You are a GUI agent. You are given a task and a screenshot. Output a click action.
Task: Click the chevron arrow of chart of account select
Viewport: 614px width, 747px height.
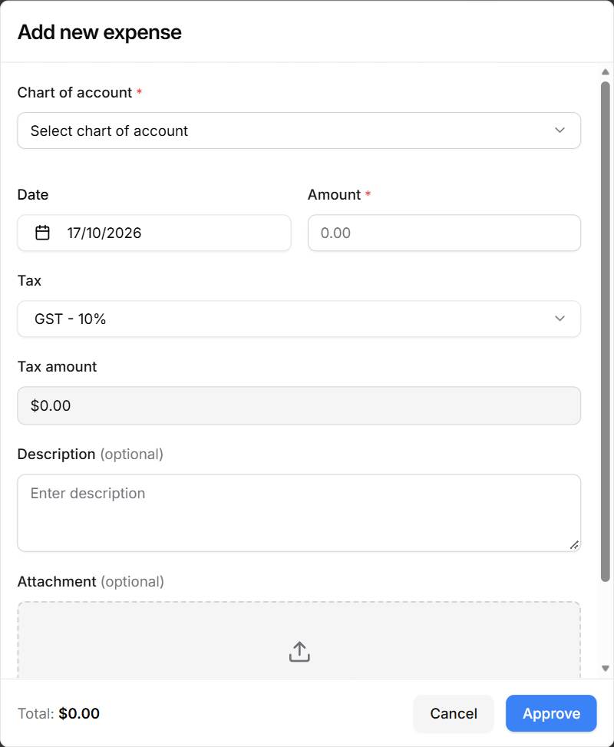560,130
